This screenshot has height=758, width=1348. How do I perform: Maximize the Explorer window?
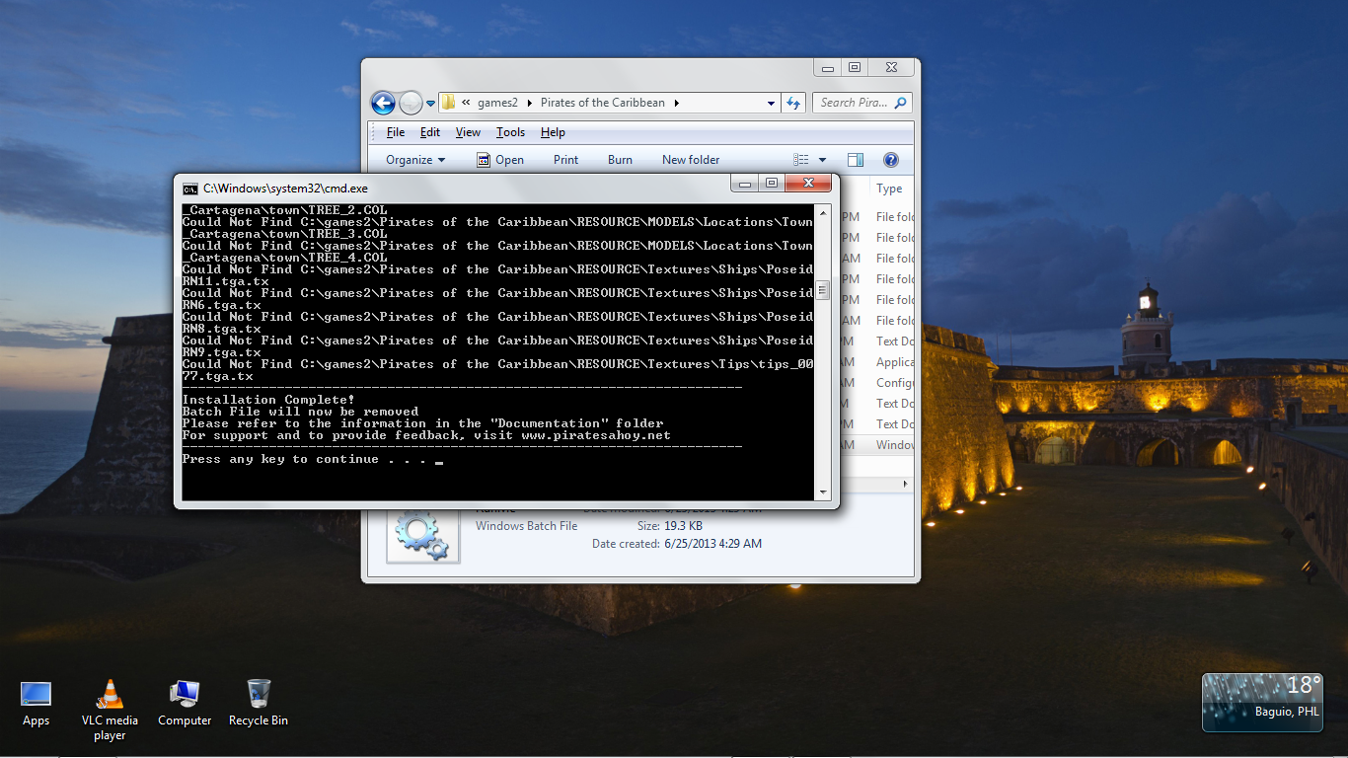[x=854, y=68]
